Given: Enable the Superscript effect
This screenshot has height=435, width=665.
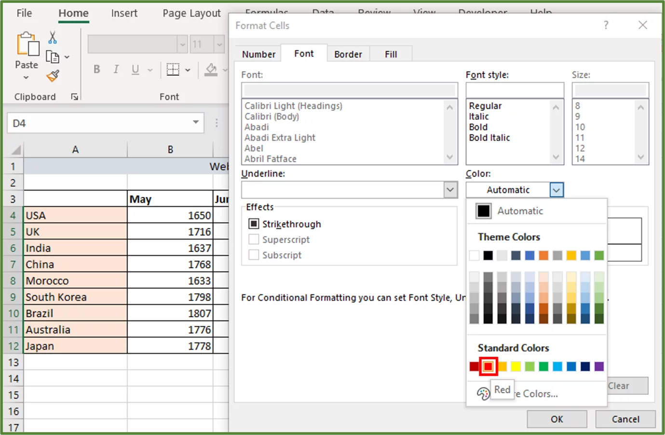Looking at the screenshot, I should coord(254,239).
